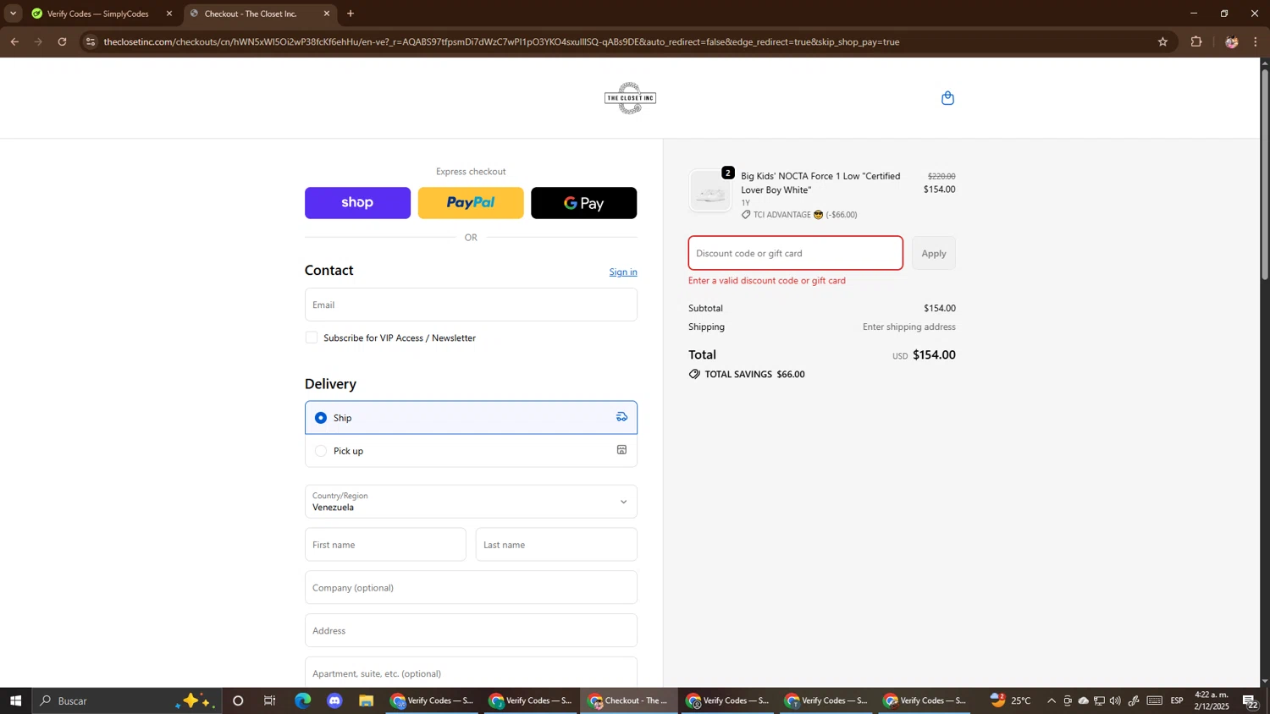Open Task View on taskbar

[x=270, y=700]
